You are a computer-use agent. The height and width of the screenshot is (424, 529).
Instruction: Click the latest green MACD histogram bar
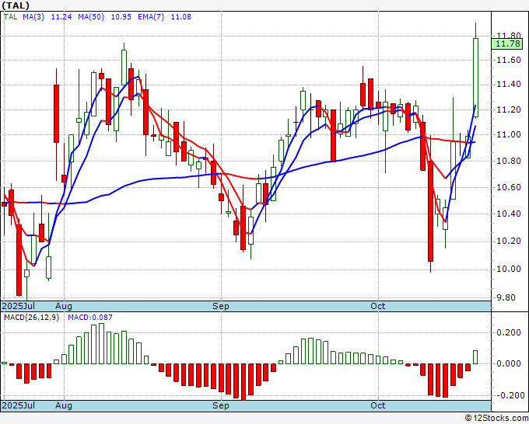475,357
